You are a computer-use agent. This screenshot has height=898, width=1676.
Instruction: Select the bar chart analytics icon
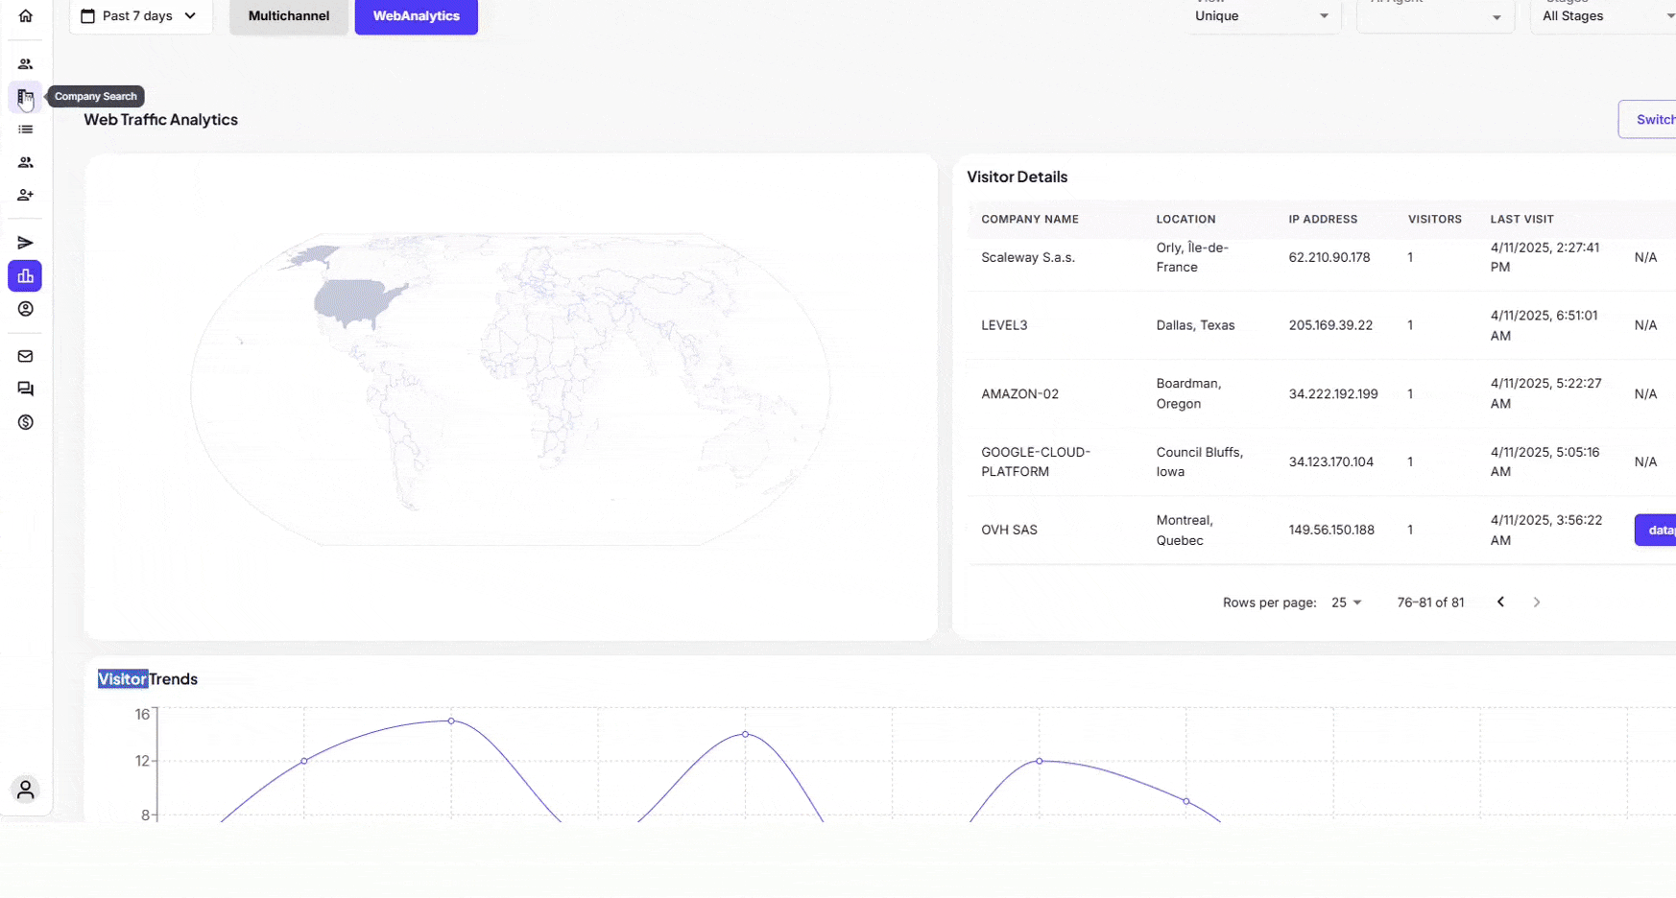pos(26,276)
